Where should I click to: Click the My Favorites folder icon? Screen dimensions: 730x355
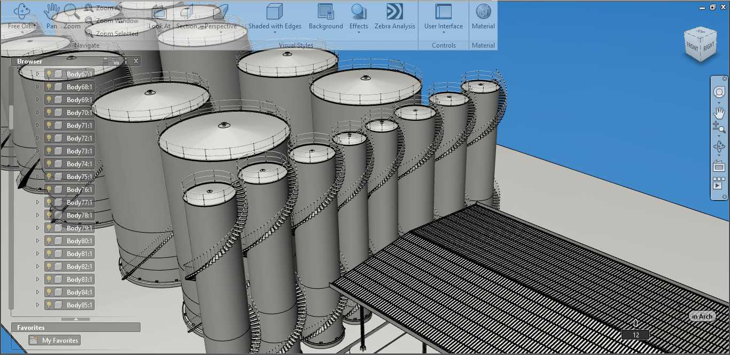coord(34,340)
